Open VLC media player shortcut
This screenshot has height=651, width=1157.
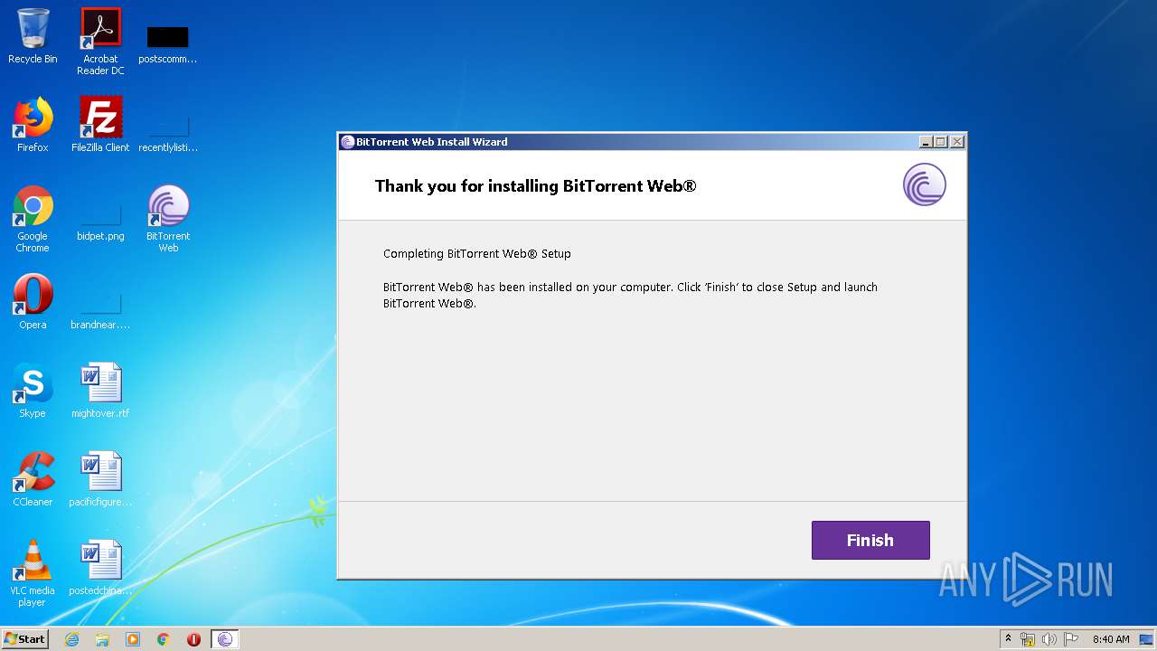pos(33,573)
